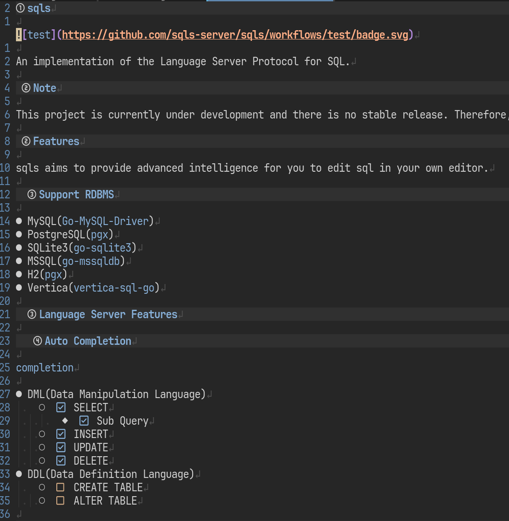
Task: Click the round bullet before MySQL entry
Action: [x=19, y=221]
